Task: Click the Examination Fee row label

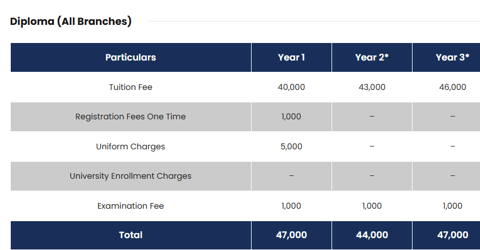Action: (x=130, y=206)
